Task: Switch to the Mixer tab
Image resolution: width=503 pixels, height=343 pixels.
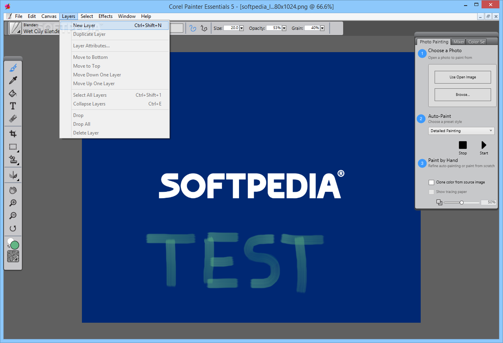Action: click(458, 42)
